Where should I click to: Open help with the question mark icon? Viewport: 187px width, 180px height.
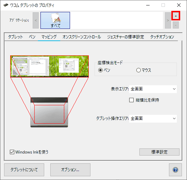[x=175, y=170]
